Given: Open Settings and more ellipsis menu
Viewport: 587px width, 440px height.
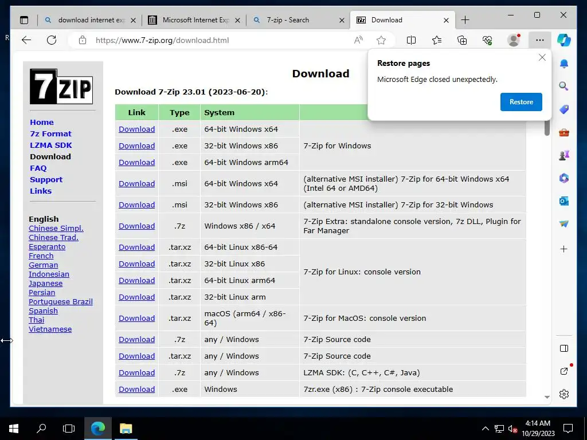Looking at the screenshot, I should pos(539,40).
